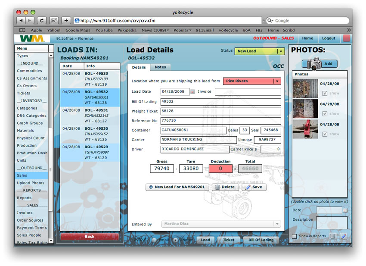Toggle the first photo's show checkbox
This screenshot has height=266, width=366.
[325, 93]
